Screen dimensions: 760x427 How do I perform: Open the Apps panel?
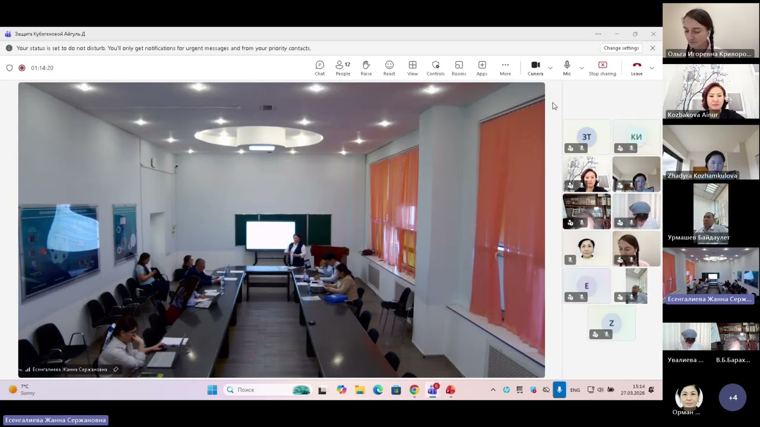(x=482, y=68)
